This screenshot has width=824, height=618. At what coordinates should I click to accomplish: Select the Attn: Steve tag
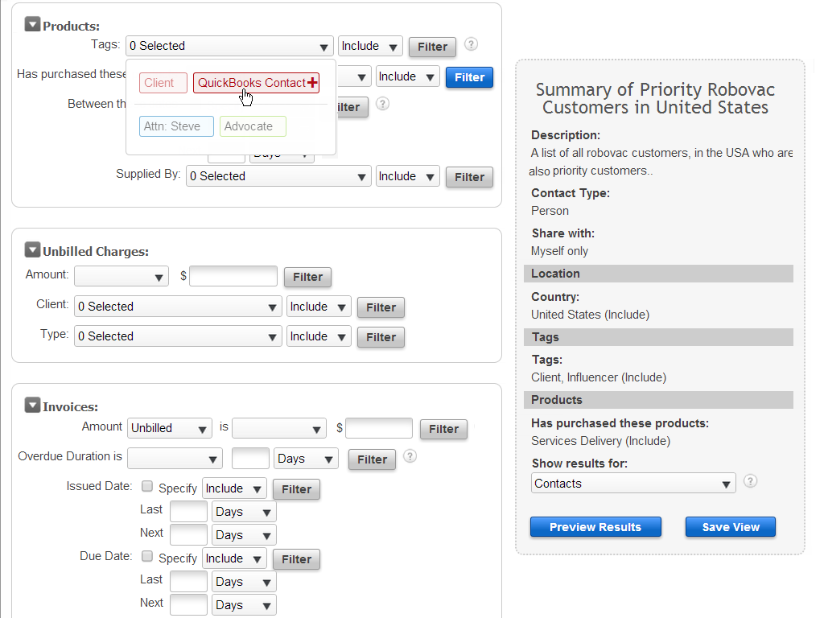176,126
